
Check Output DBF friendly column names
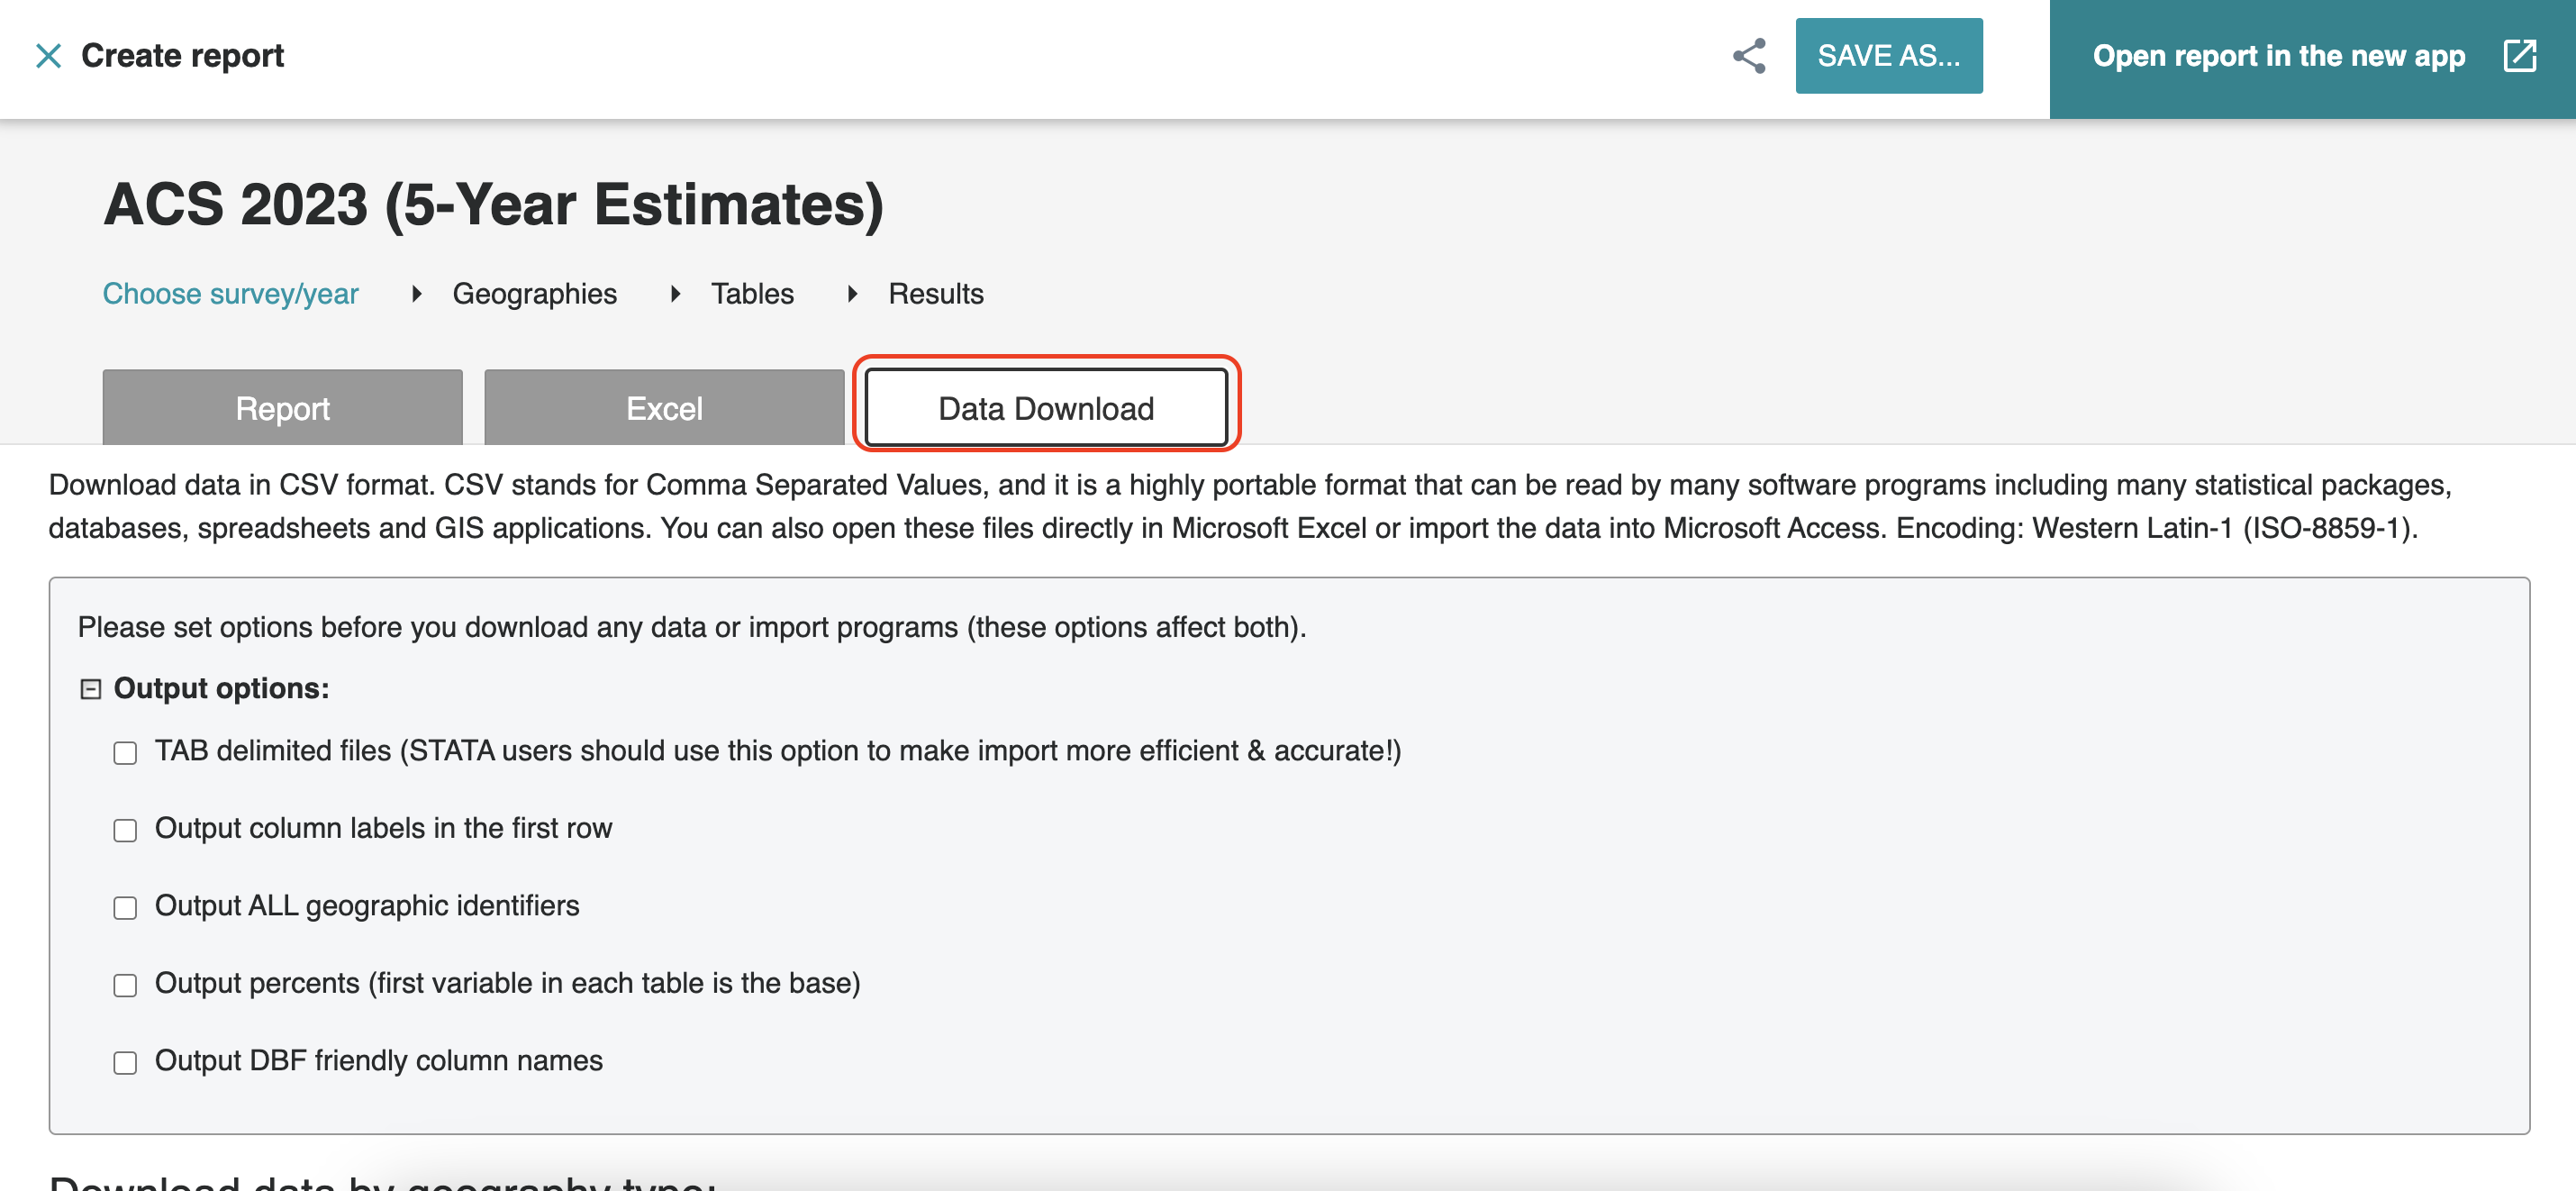click(125, 1063)
